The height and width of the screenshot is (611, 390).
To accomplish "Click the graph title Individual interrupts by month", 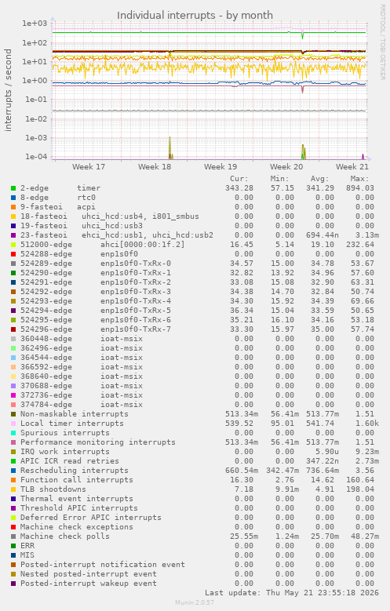I will [195, 15].
